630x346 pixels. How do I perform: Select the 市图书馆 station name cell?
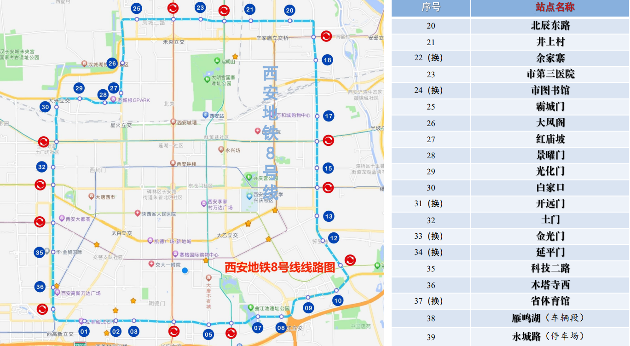point(550,90)
